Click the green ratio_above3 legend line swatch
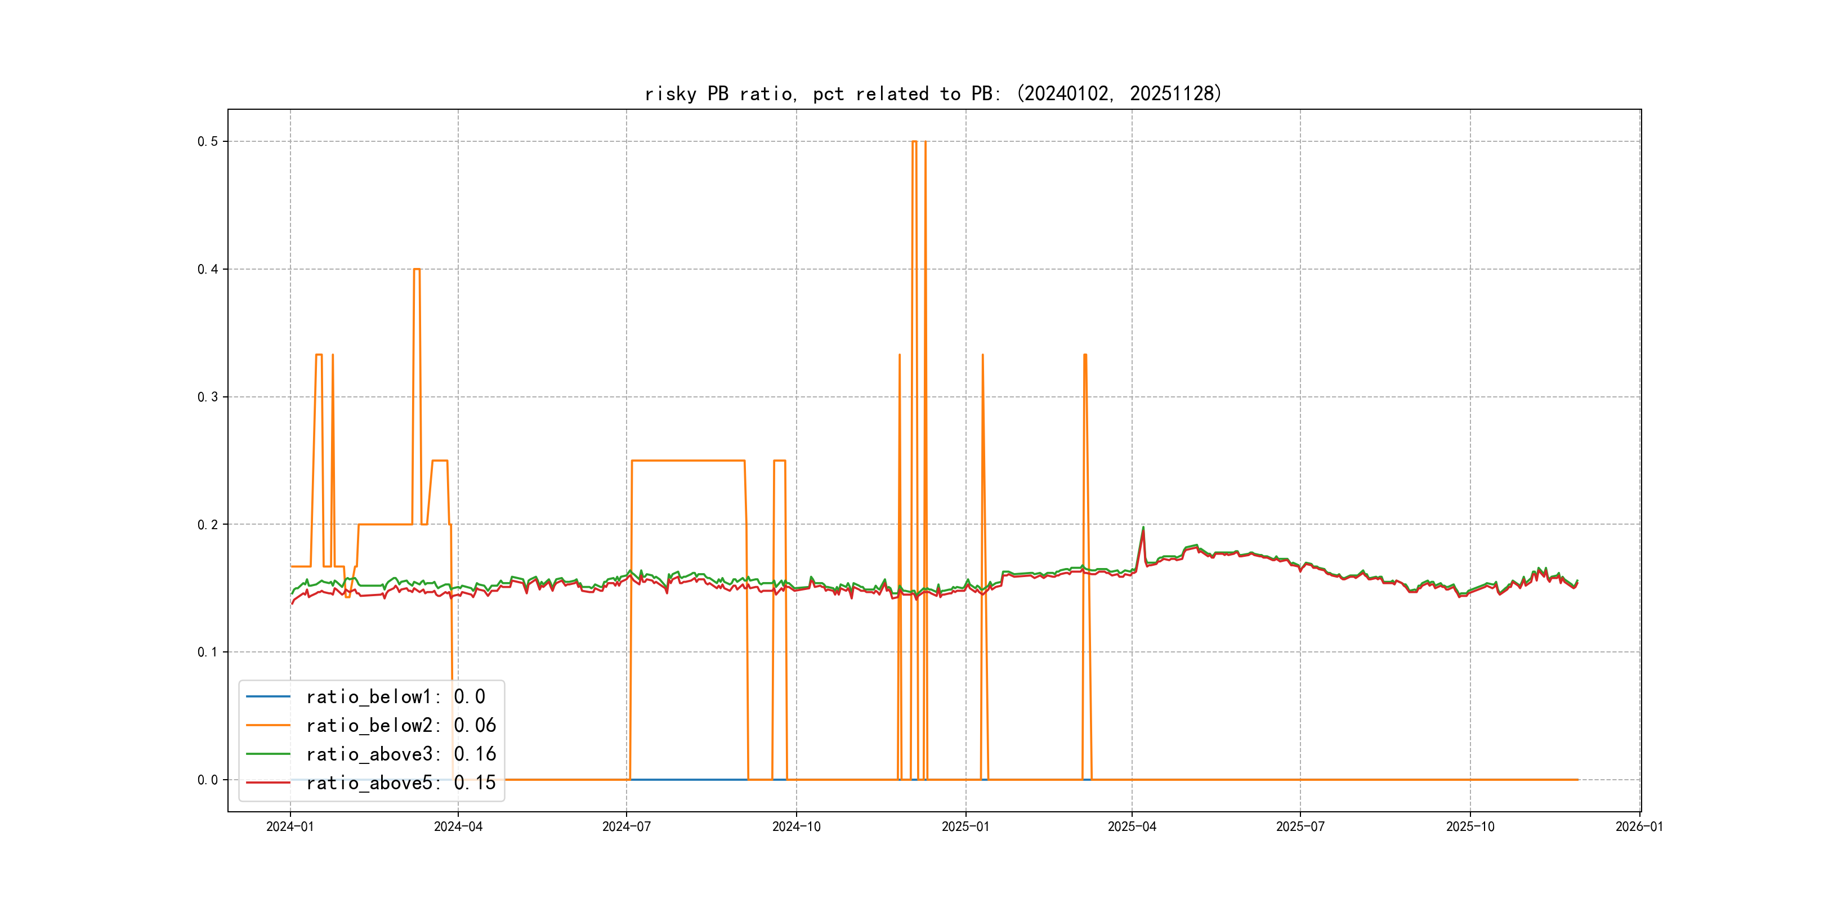The width and height of the screenshot is (1824, 912). (x=267, y=754)
